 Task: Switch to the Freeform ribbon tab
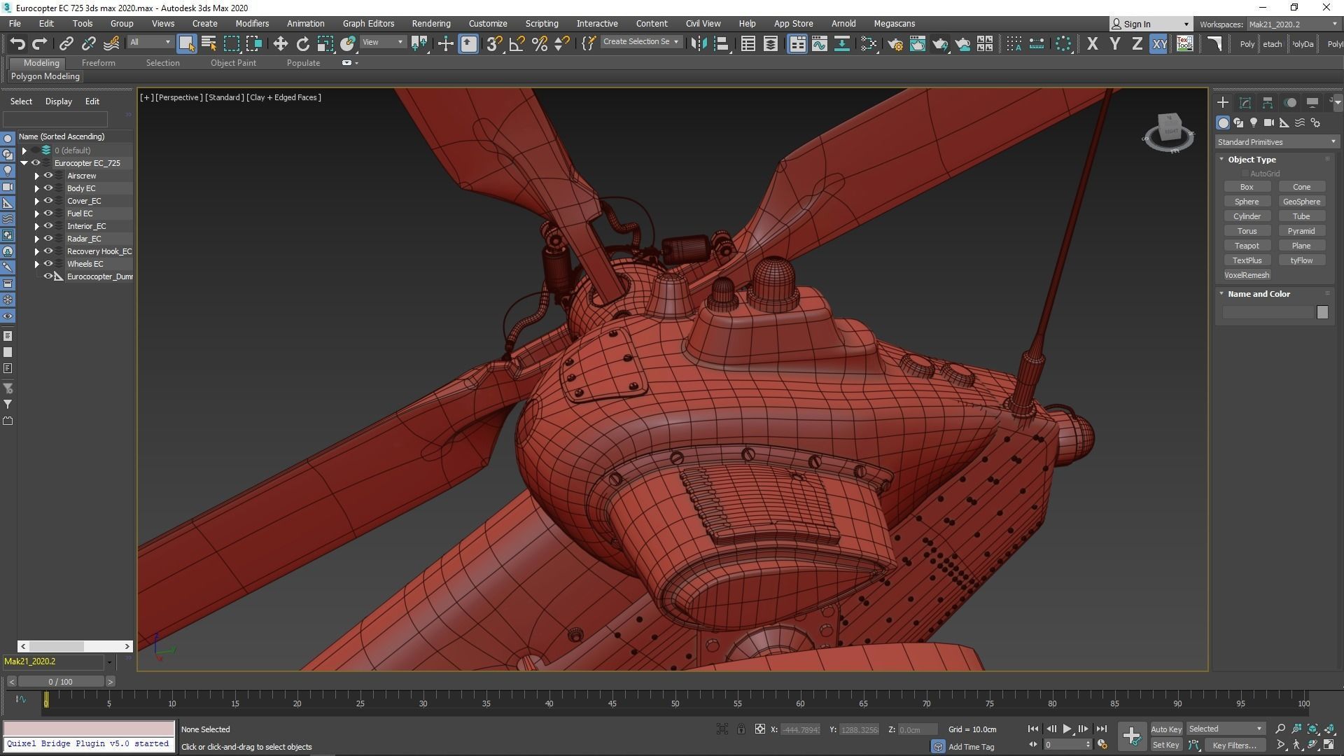click(x=98, y=63)
